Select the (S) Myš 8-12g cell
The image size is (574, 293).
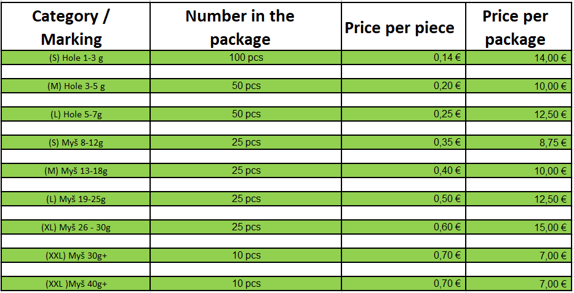pos(76,142)
